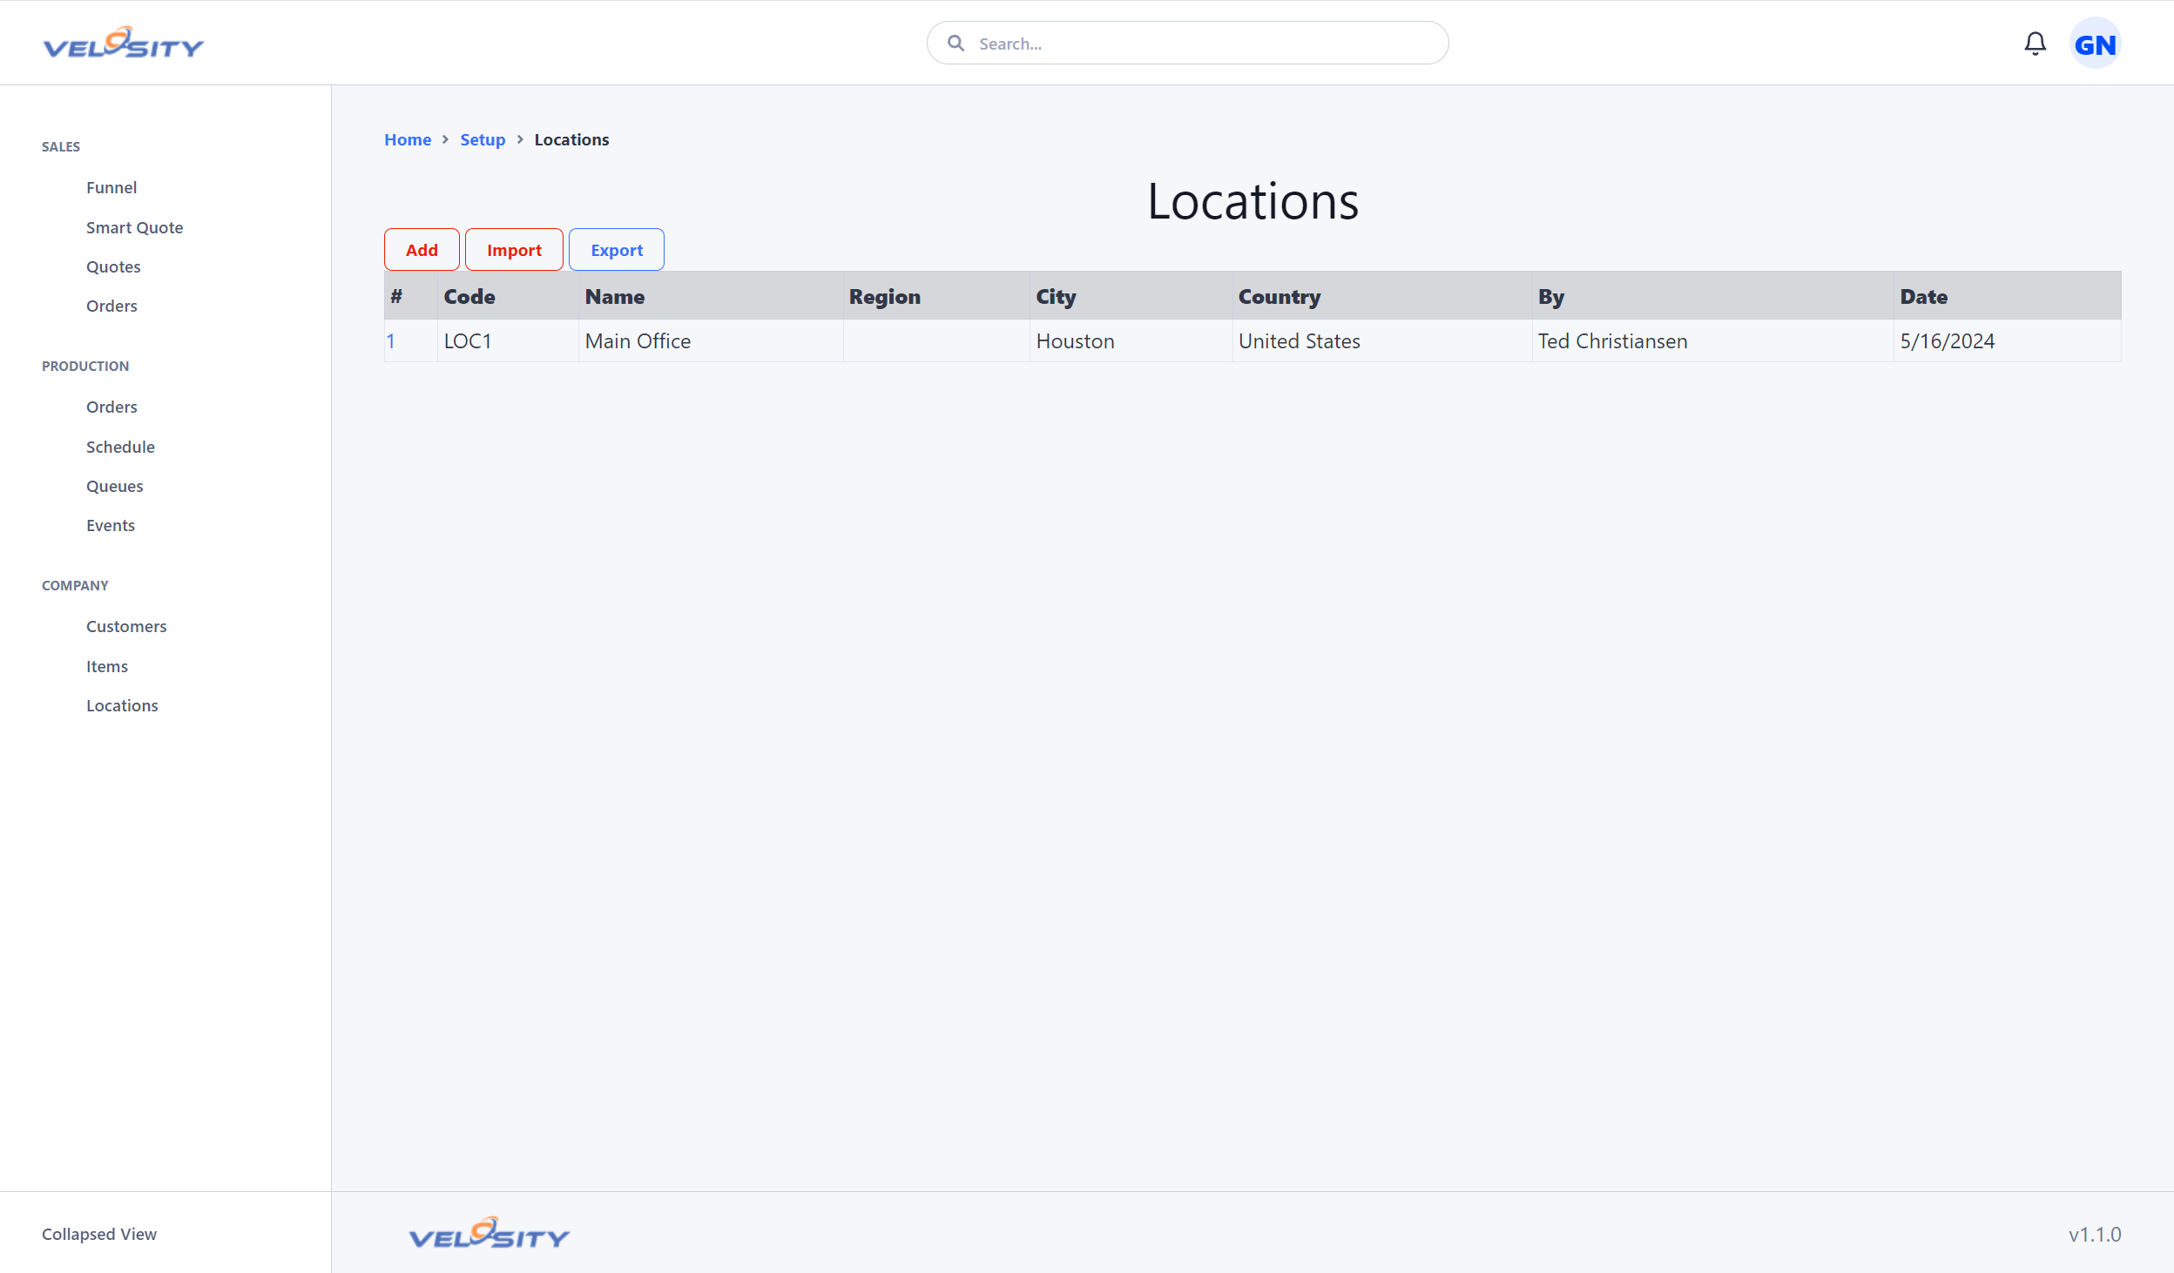Click the Export button icon

[616, 248]
